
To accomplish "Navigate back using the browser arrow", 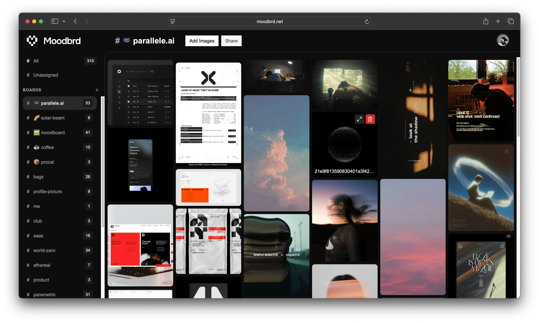I will pyautogui.click(x=75, y=21).
